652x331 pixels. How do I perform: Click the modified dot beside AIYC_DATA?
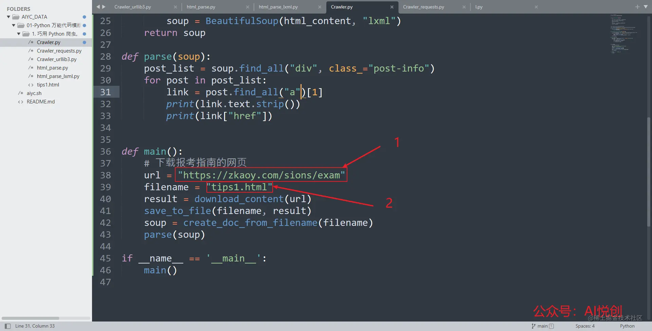(x=84, y=17)
